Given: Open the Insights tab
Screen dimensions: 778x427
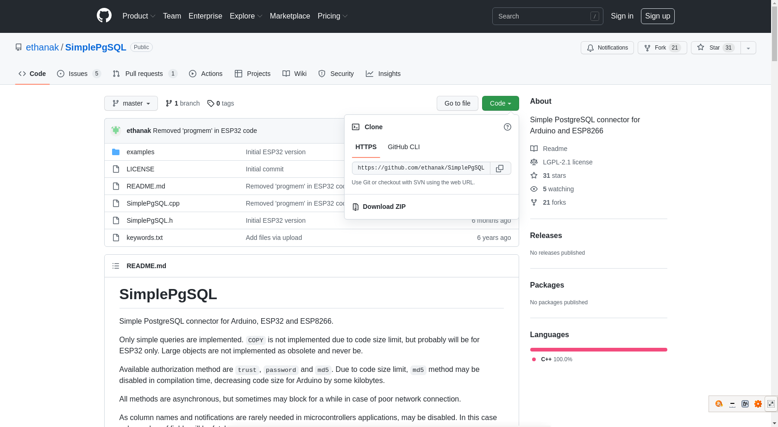Looking at the screenshot, I should coord(383,74).
